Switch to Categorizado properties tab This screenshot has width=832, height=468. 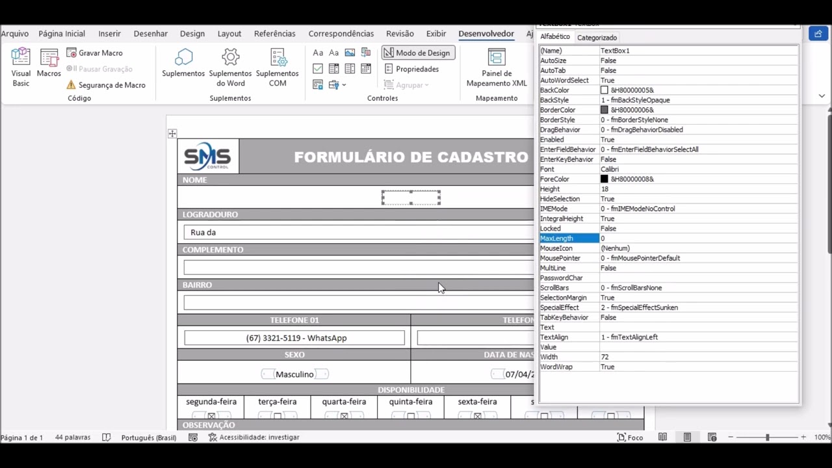point(597,38)
